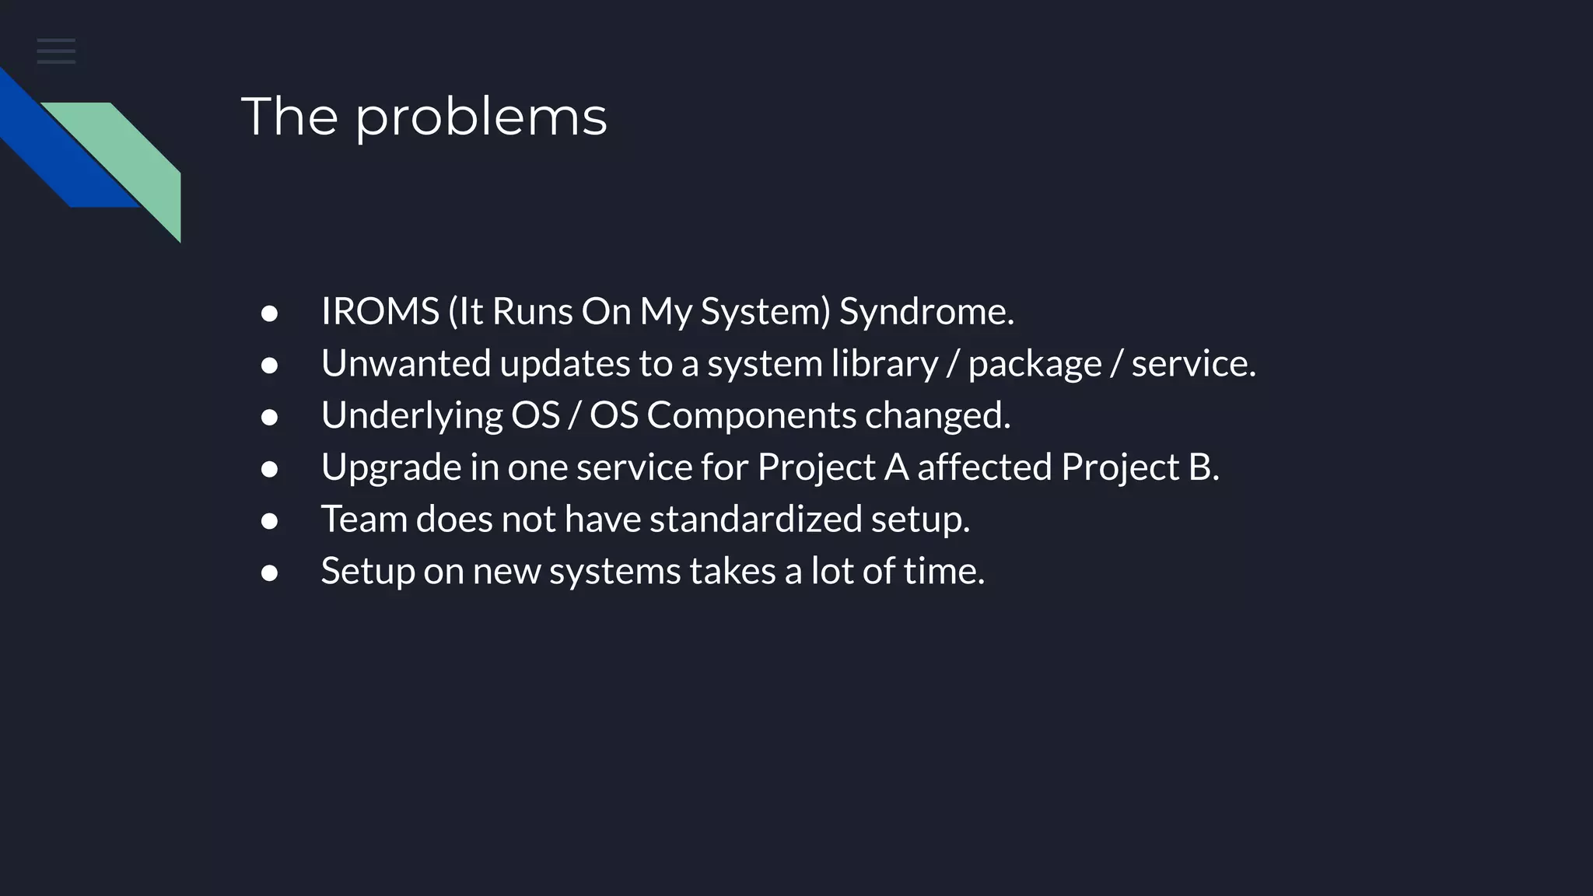Select the bullet before Unwanted updates line

[269, 366]
